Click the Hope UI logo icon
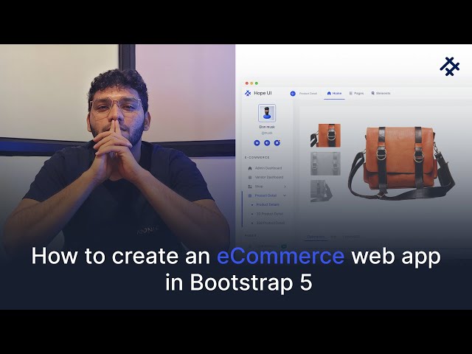The image size is (472, 354). tap(248, 94)
